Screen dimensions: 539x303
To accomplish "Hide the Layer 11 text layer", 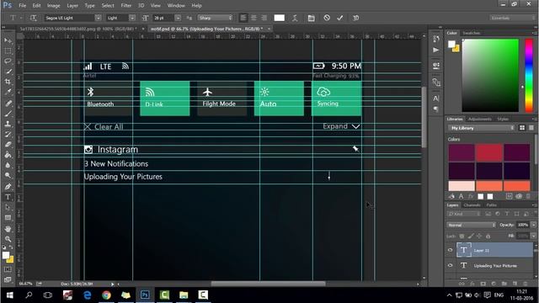I will coord(451,250).
